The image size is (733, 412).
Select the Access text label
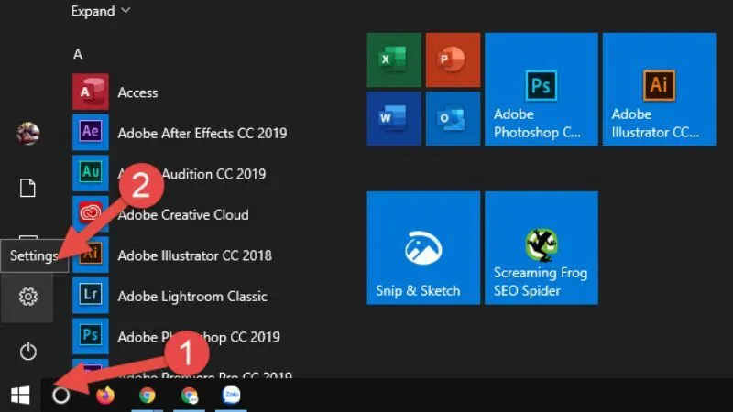pyautogui.click(x=137, y=92)
